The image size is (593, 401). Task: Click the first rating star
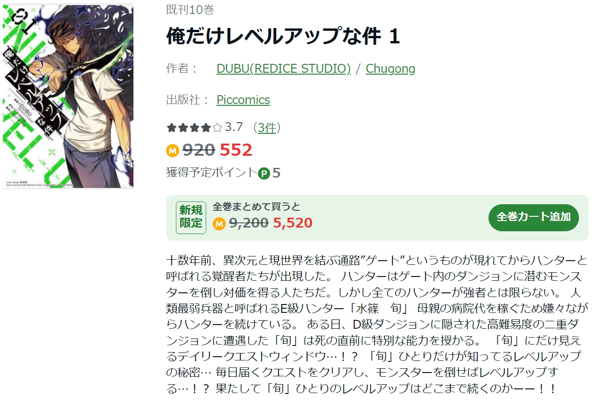(x=172, y=128)
